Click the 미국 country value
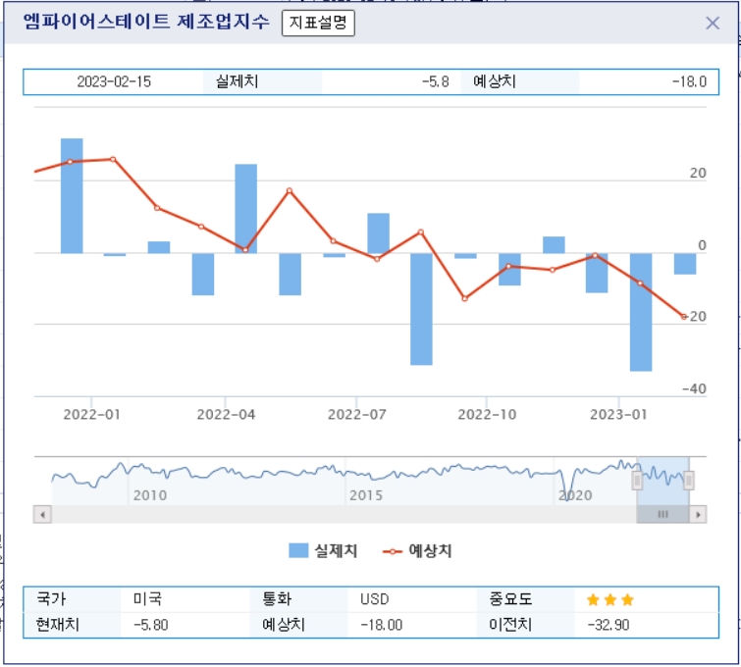This screenshot has height=667, width=741. [147, 598]
